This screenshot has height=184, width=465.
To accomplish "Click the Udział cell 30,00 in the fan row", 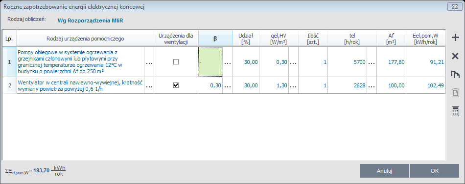I will click(246, 85).
